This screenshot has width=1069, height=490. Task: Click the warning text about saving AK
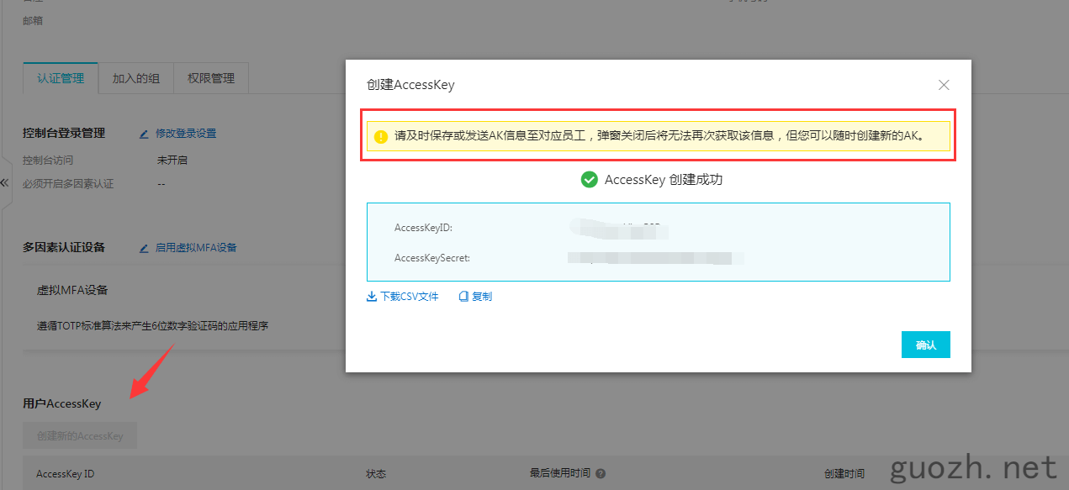click(659, 135)
